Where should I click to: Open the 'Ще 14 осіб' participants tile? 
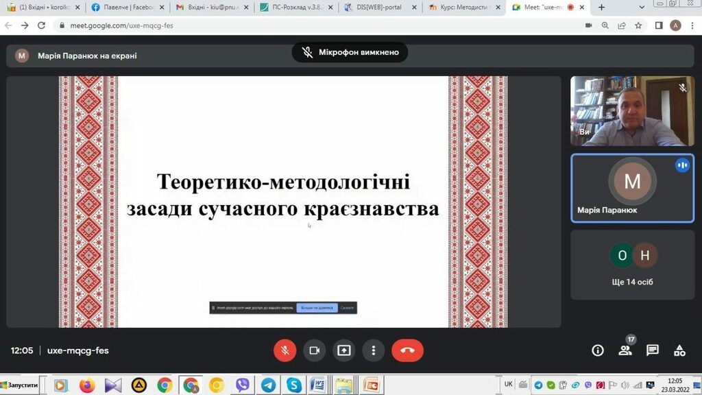[632, 265]
